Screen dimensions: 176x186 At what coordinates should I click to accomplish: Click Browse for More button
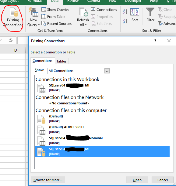click(48, 180)
